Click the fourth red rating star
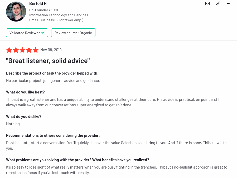Image resolution: width=237 pixels, height=178 pixels. click(29, 50)
